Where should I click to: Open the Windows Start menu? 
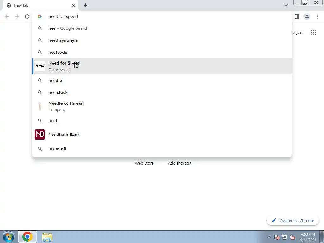click(x=9, y=237)
